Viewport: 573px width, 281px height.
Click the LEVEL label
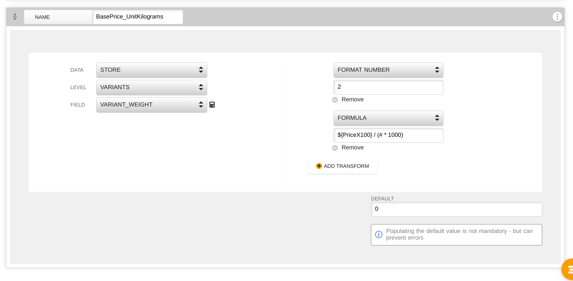coord(78,88)
